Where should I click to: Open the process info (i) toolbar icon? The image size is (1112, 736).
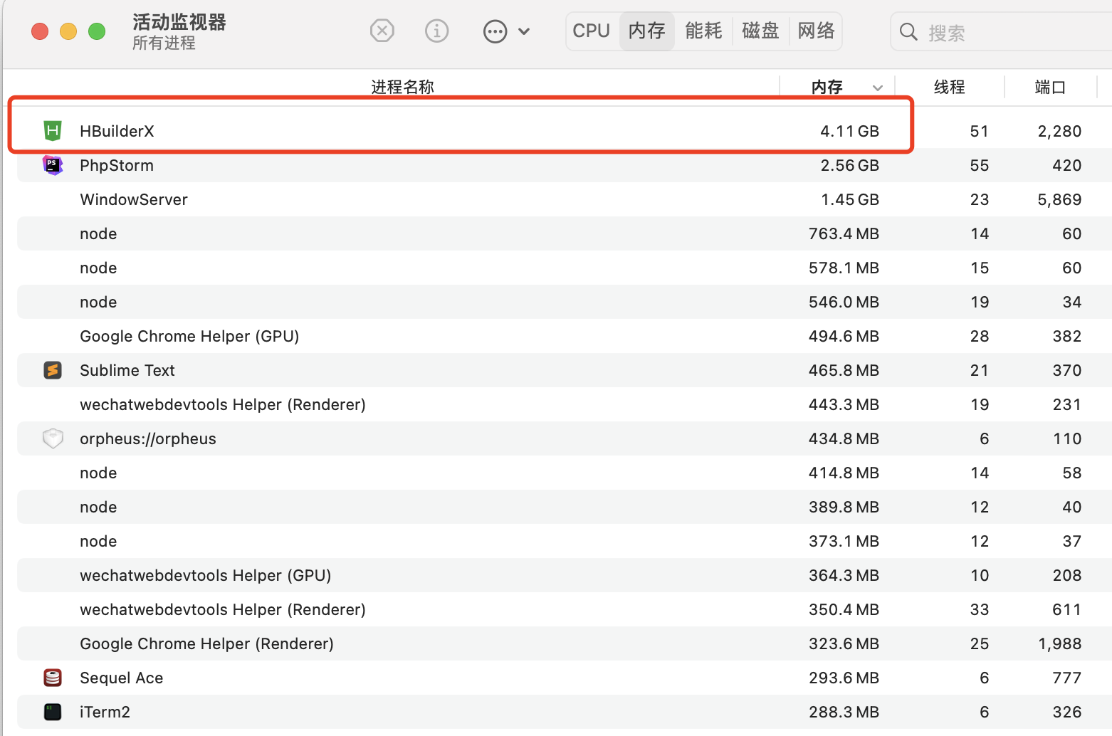(436, 31)
